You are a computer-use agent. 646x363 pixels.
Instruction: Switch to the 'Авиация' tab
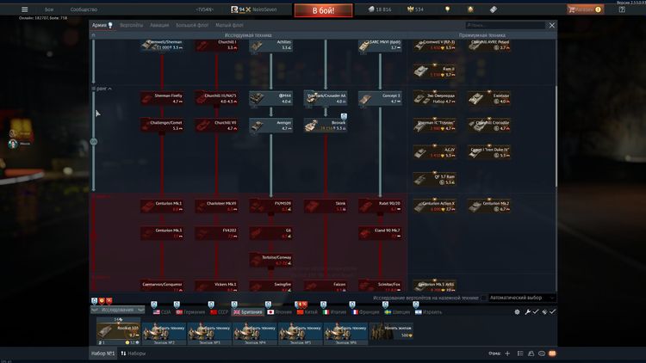pos(159,26)
